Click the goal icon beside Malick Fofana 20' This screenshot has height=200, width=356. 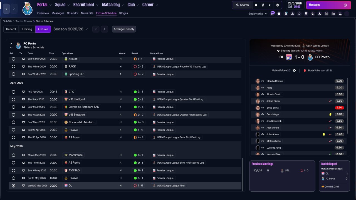pos(295,71)
